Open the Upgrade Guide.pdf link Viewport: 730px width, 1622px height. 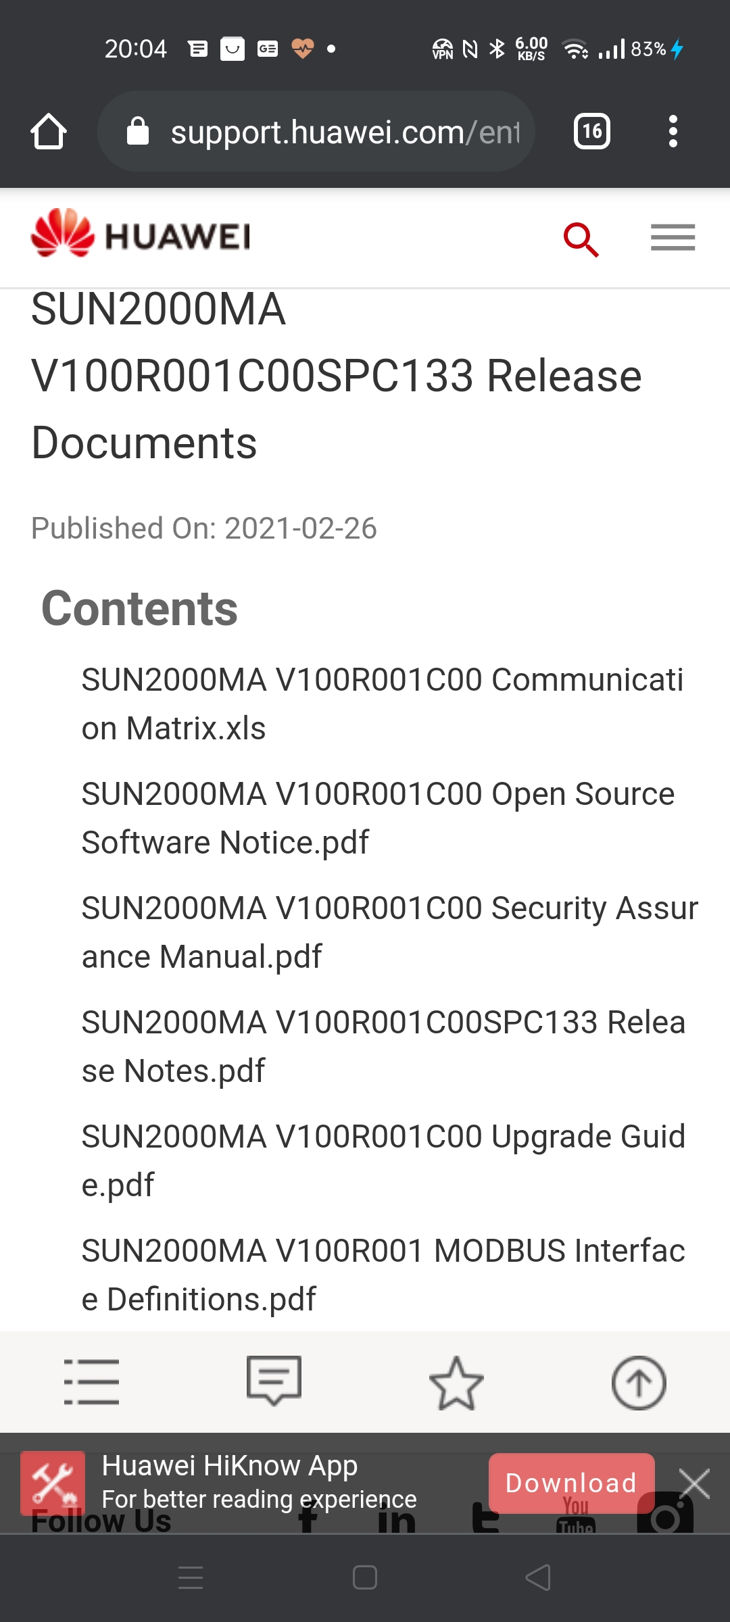tap(383, 1160)
